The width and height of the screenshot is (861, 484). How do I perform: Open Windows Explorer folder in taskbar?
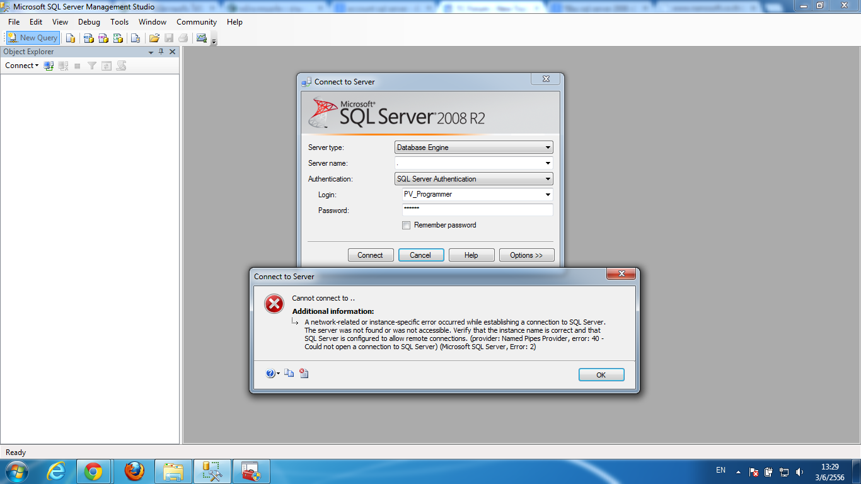click(x=173, y=471)
